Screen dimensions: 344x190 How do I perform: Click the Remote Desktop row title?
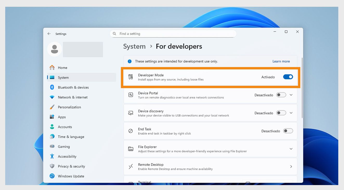tap(151, 165)
